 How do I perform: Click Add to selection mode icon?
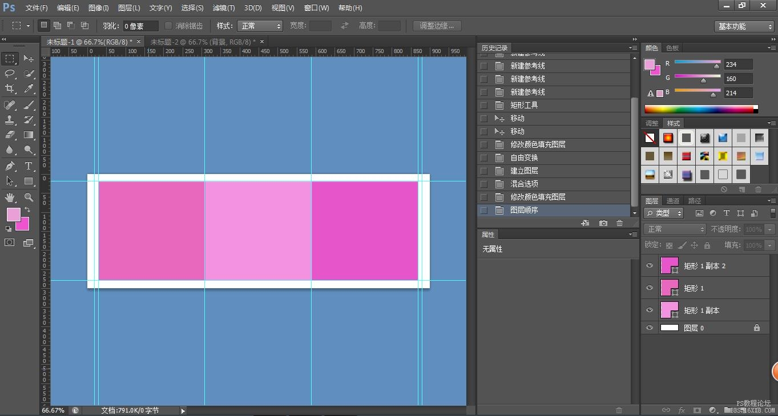click(x=57, y=26)
